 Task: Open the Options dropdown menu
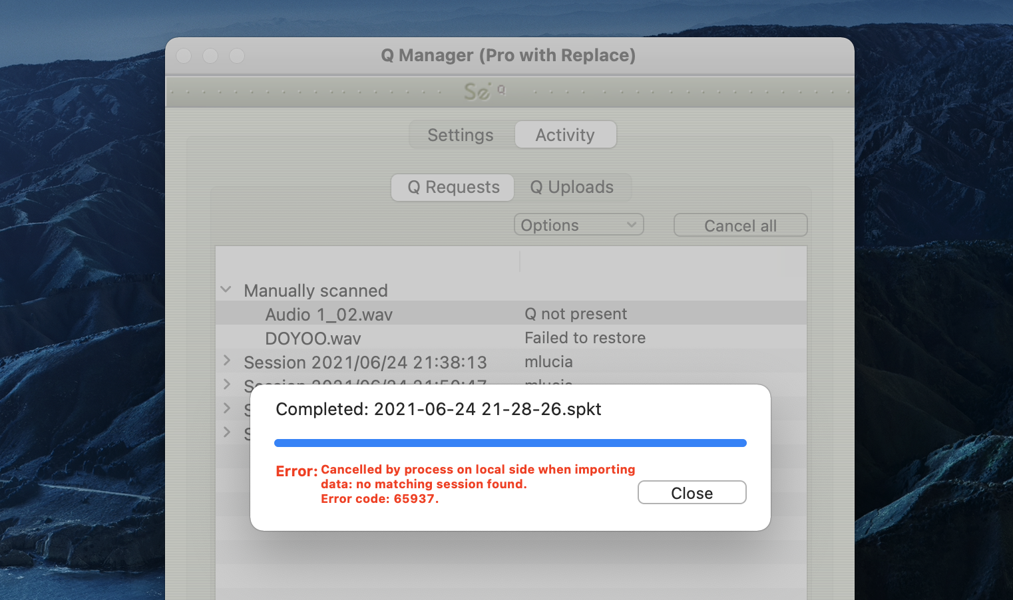tap(578, 225)
